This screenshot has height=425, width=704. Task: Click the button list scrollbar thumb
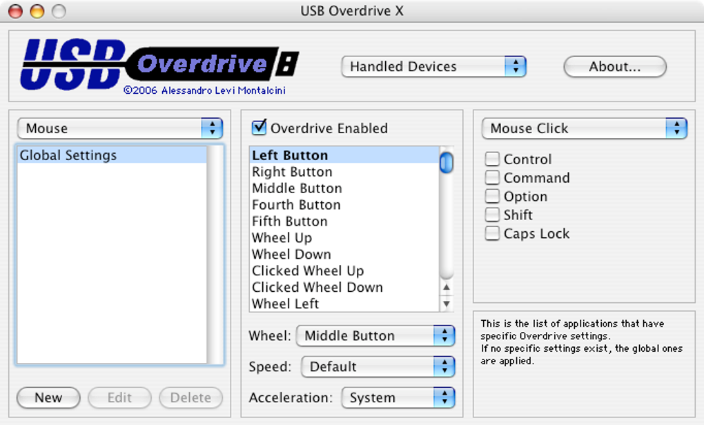point(447,162)
